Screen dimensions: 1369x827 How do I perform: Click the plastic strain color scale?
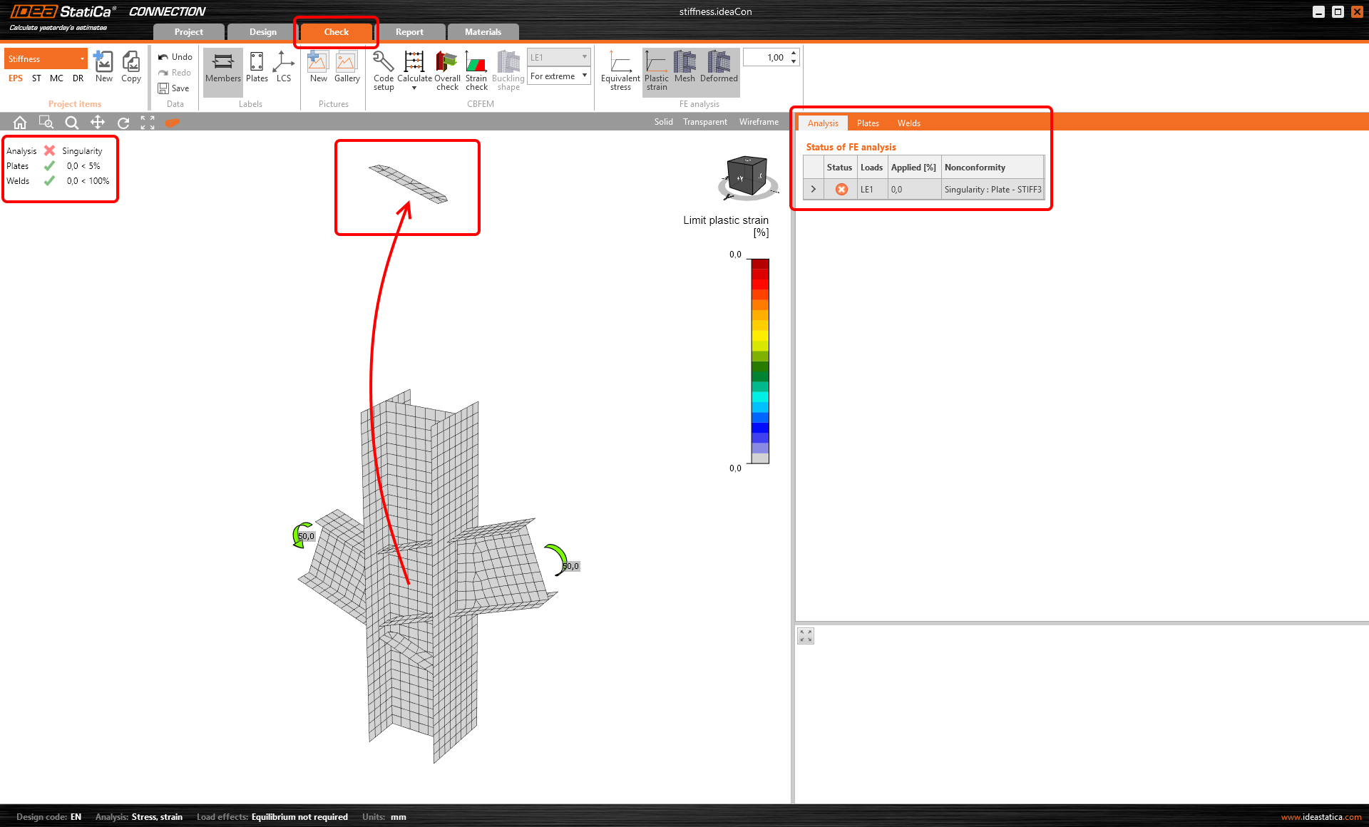click(760, 361)
